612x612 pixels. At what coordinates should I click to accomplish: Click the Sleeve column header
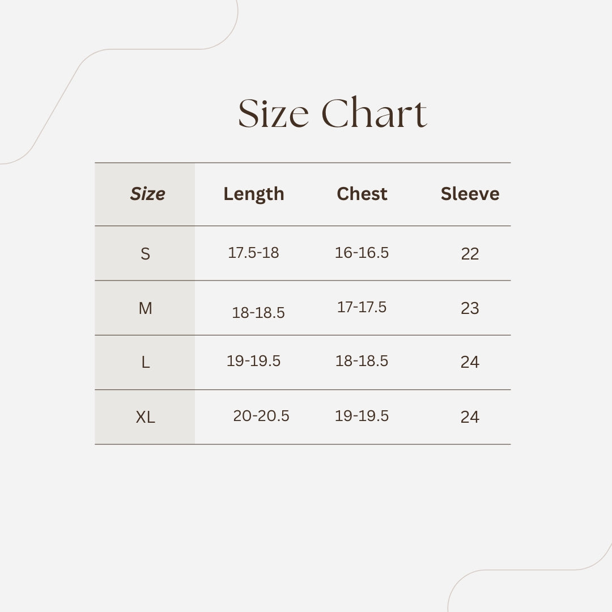470,194
